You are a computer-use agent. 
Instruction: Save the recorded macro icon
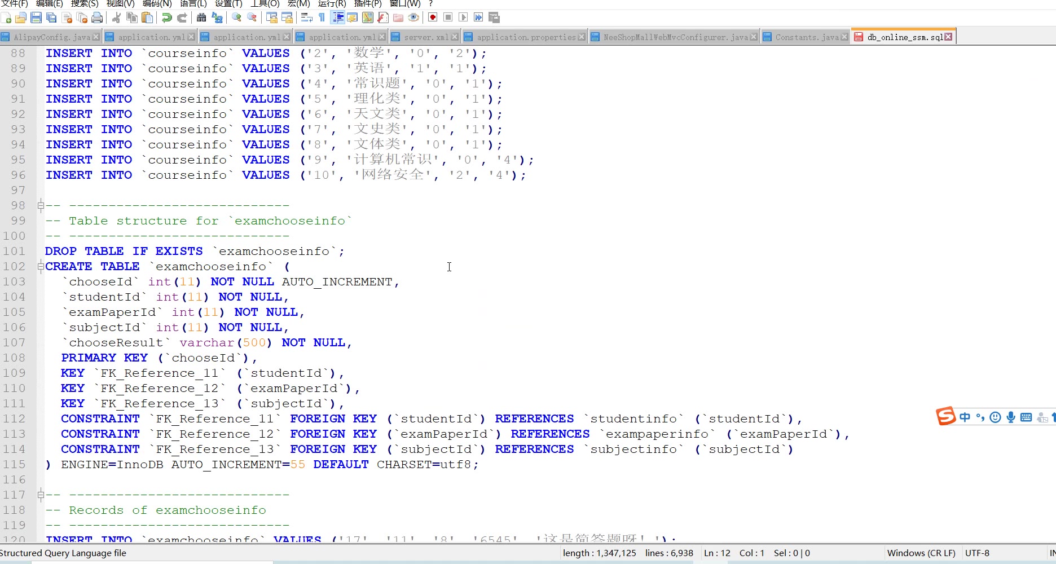[x=494, y=17]
